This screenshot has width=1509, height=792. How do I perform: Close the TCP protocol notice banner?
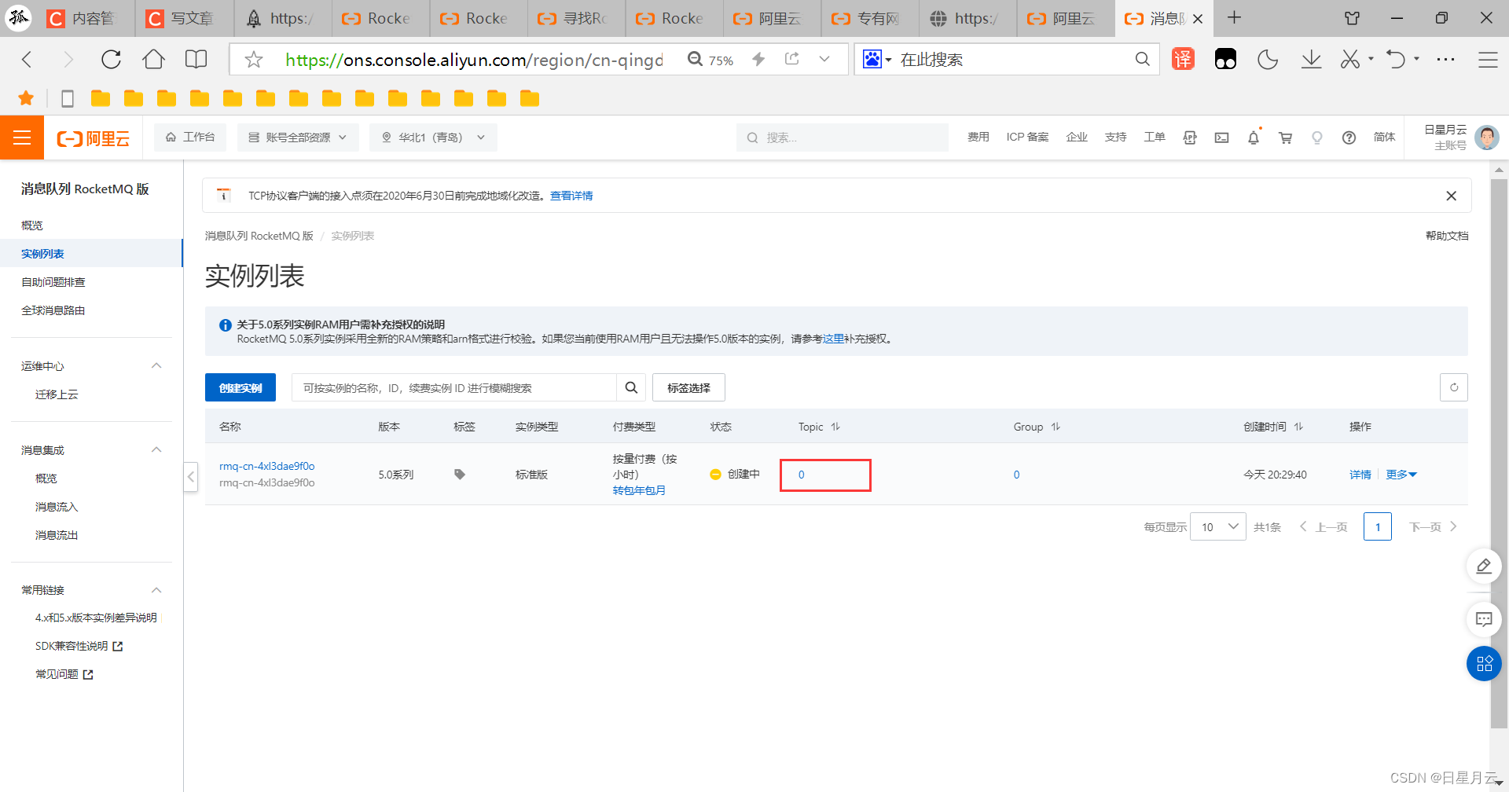(1452, 196)
